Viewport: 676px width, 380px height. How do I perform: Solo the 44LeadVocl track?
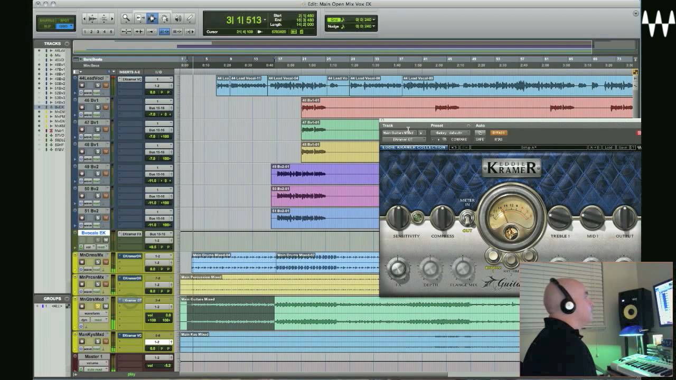click(98, 85)
